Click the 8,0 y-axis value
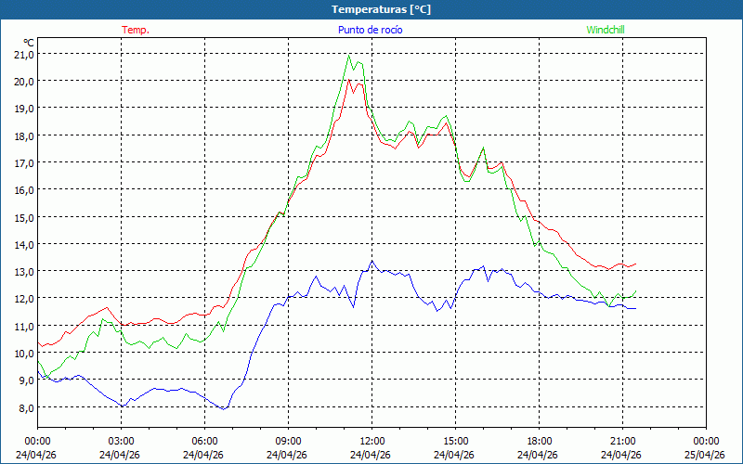The width and height of the screenshot is (743, 464). (x=25, y=407)
